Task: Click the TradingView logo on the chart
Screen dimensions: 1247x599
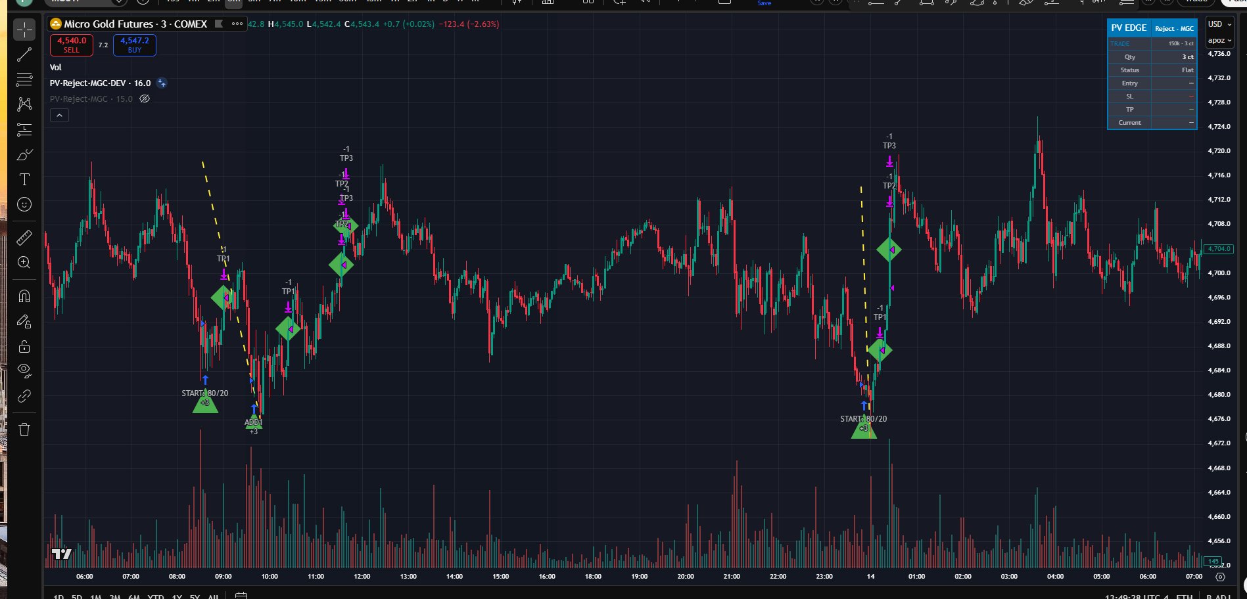Action: tap(62, 554)
